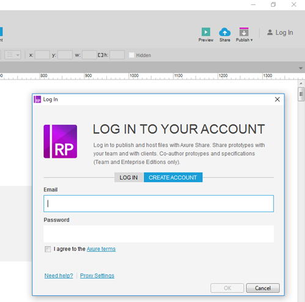305x302 pixels.
Task: Minimize the main application window
Action: coord(253,4)
